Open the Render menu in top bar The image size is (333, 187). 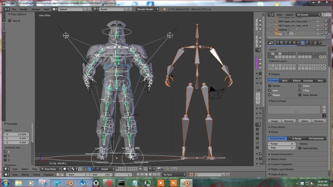pyautogui.click(x=23, y=9)
